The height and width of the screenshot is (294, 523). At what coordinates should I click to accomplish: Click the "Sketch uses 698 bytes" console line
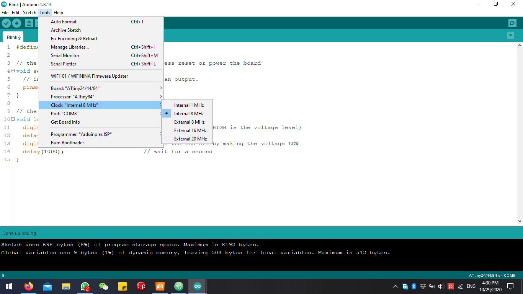pyautogui.click(x=130, y=245)
